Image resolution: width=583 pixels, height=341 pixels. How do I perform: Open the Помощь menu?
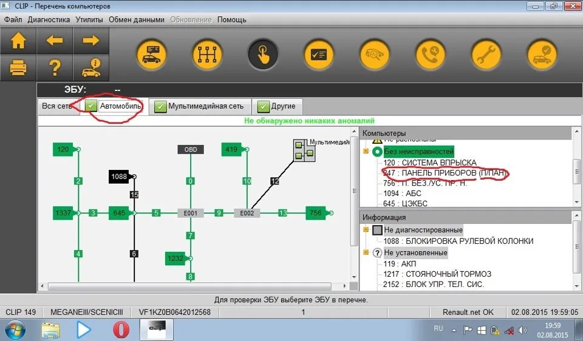pyautogui.click(x=231, y=19)
